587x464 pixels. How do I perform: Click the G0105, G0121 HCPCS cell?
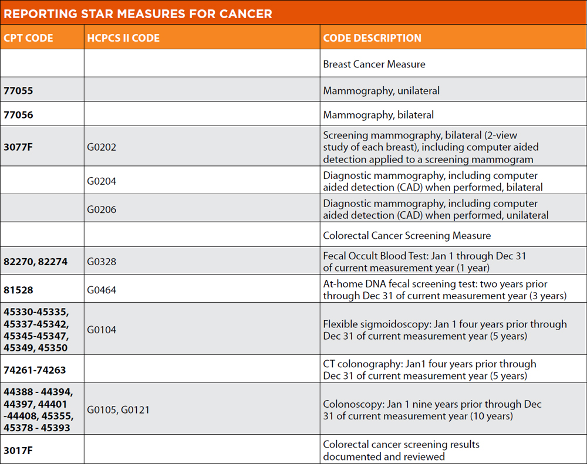tap(118, 410)
